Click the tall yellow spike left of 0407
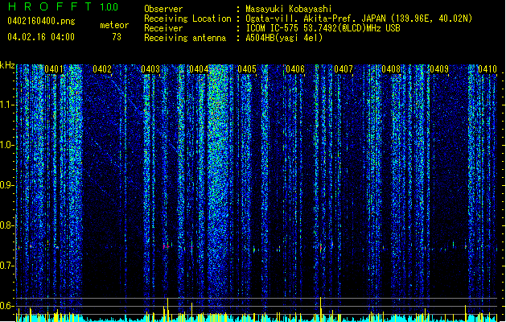Image resolution: width=506 pixels, height=322 pixels. tap(320, 309)
